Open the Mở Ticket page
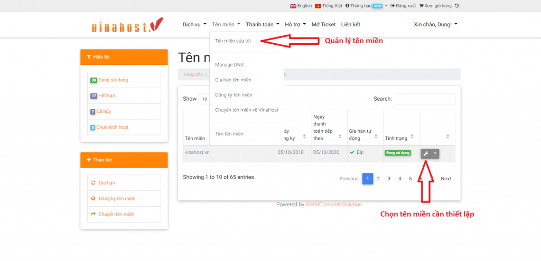 point(323,24)
